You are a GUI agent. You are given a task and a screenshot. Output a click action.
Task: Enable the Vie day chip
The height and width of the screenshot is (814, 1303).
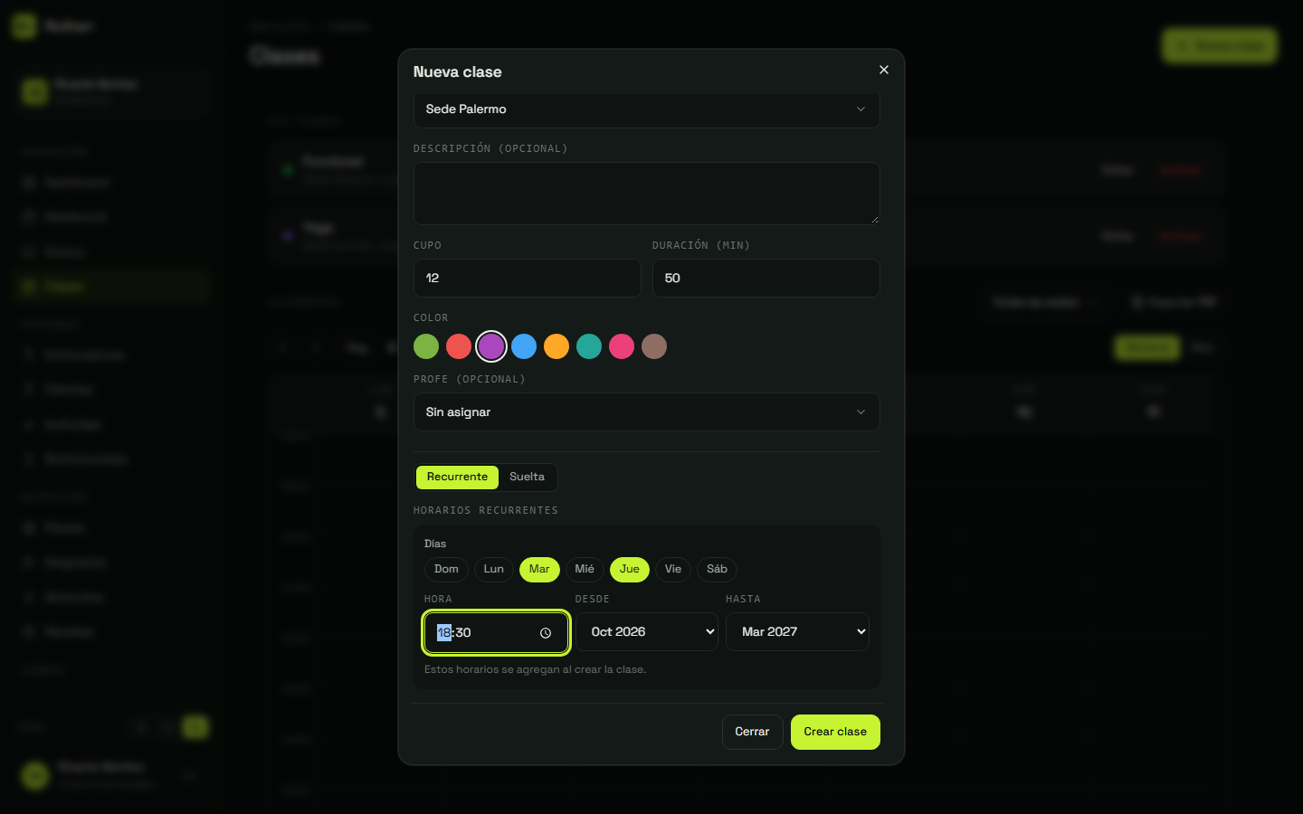[673, 569]
